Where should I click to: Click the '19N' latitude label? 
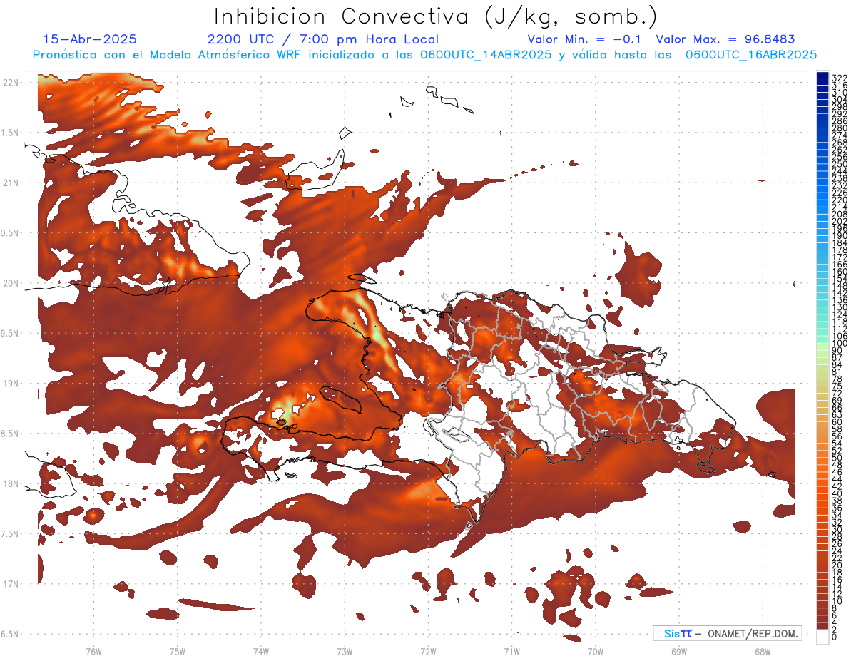click(x=11, y=384)
